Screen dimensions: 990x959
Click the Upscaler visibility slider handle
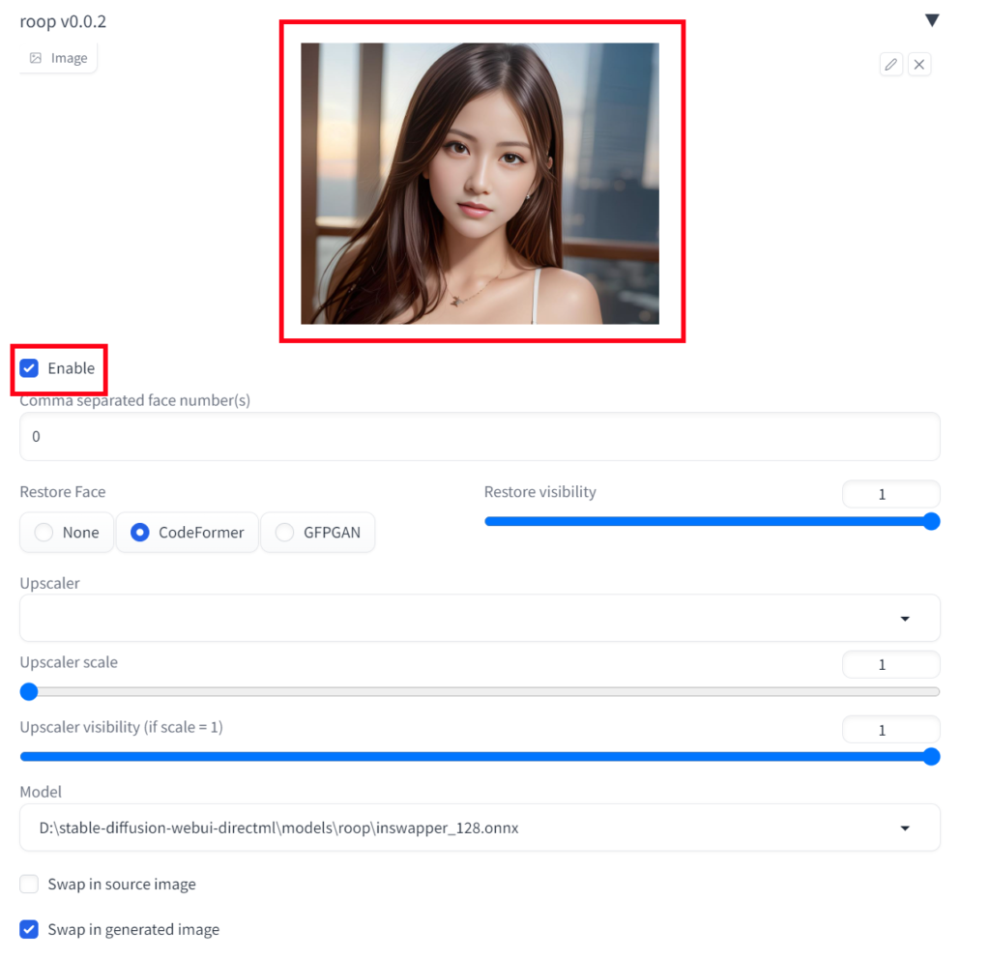click(930, 757)
